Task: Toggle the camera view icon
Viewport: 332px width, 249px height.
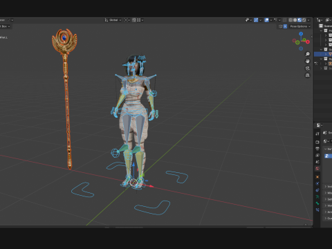Action: point(308,68)
